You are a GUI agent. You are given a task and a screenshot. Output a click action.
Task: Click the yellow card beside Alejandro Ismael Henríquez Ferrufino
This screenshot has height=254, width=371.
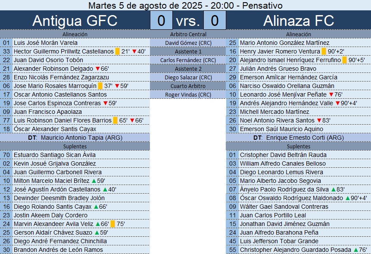point(345,60)
